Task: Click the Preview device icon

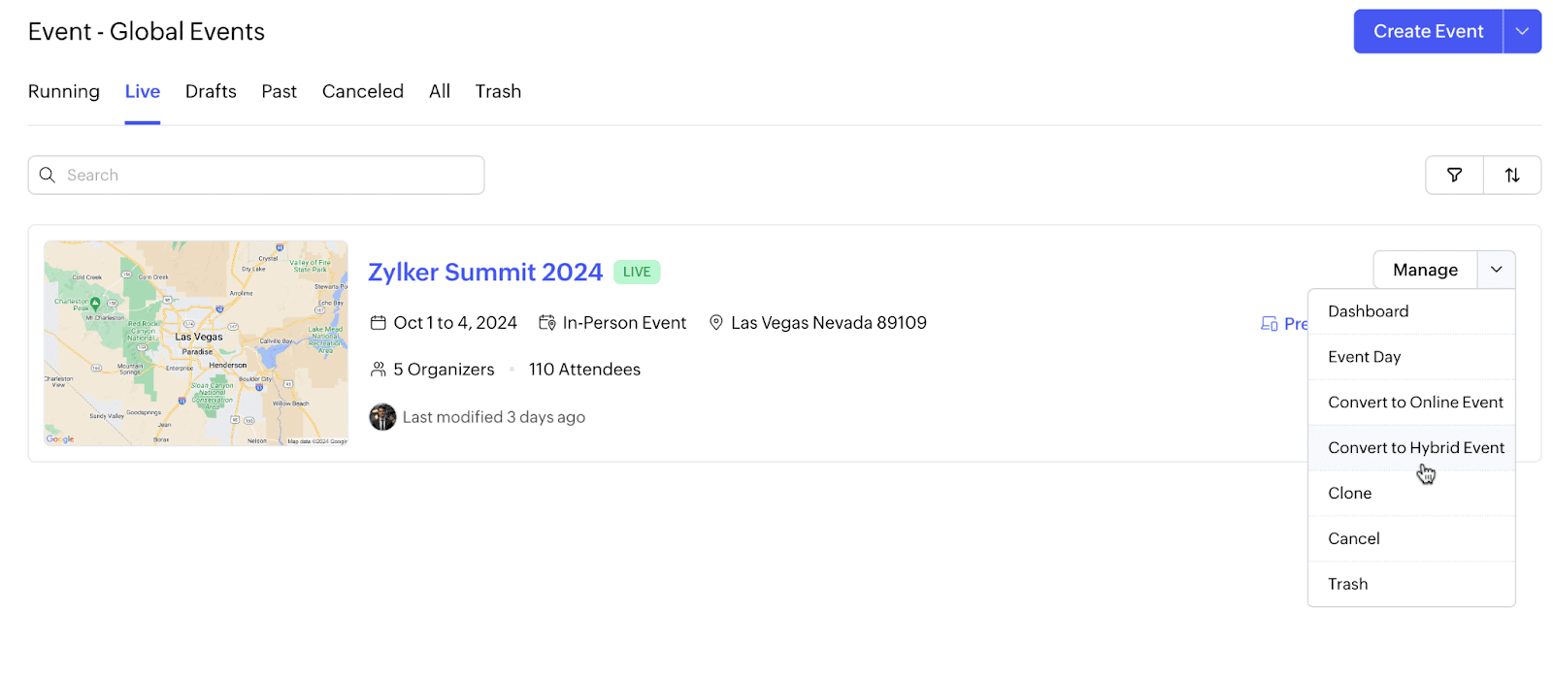Action: pos(1270,323)
